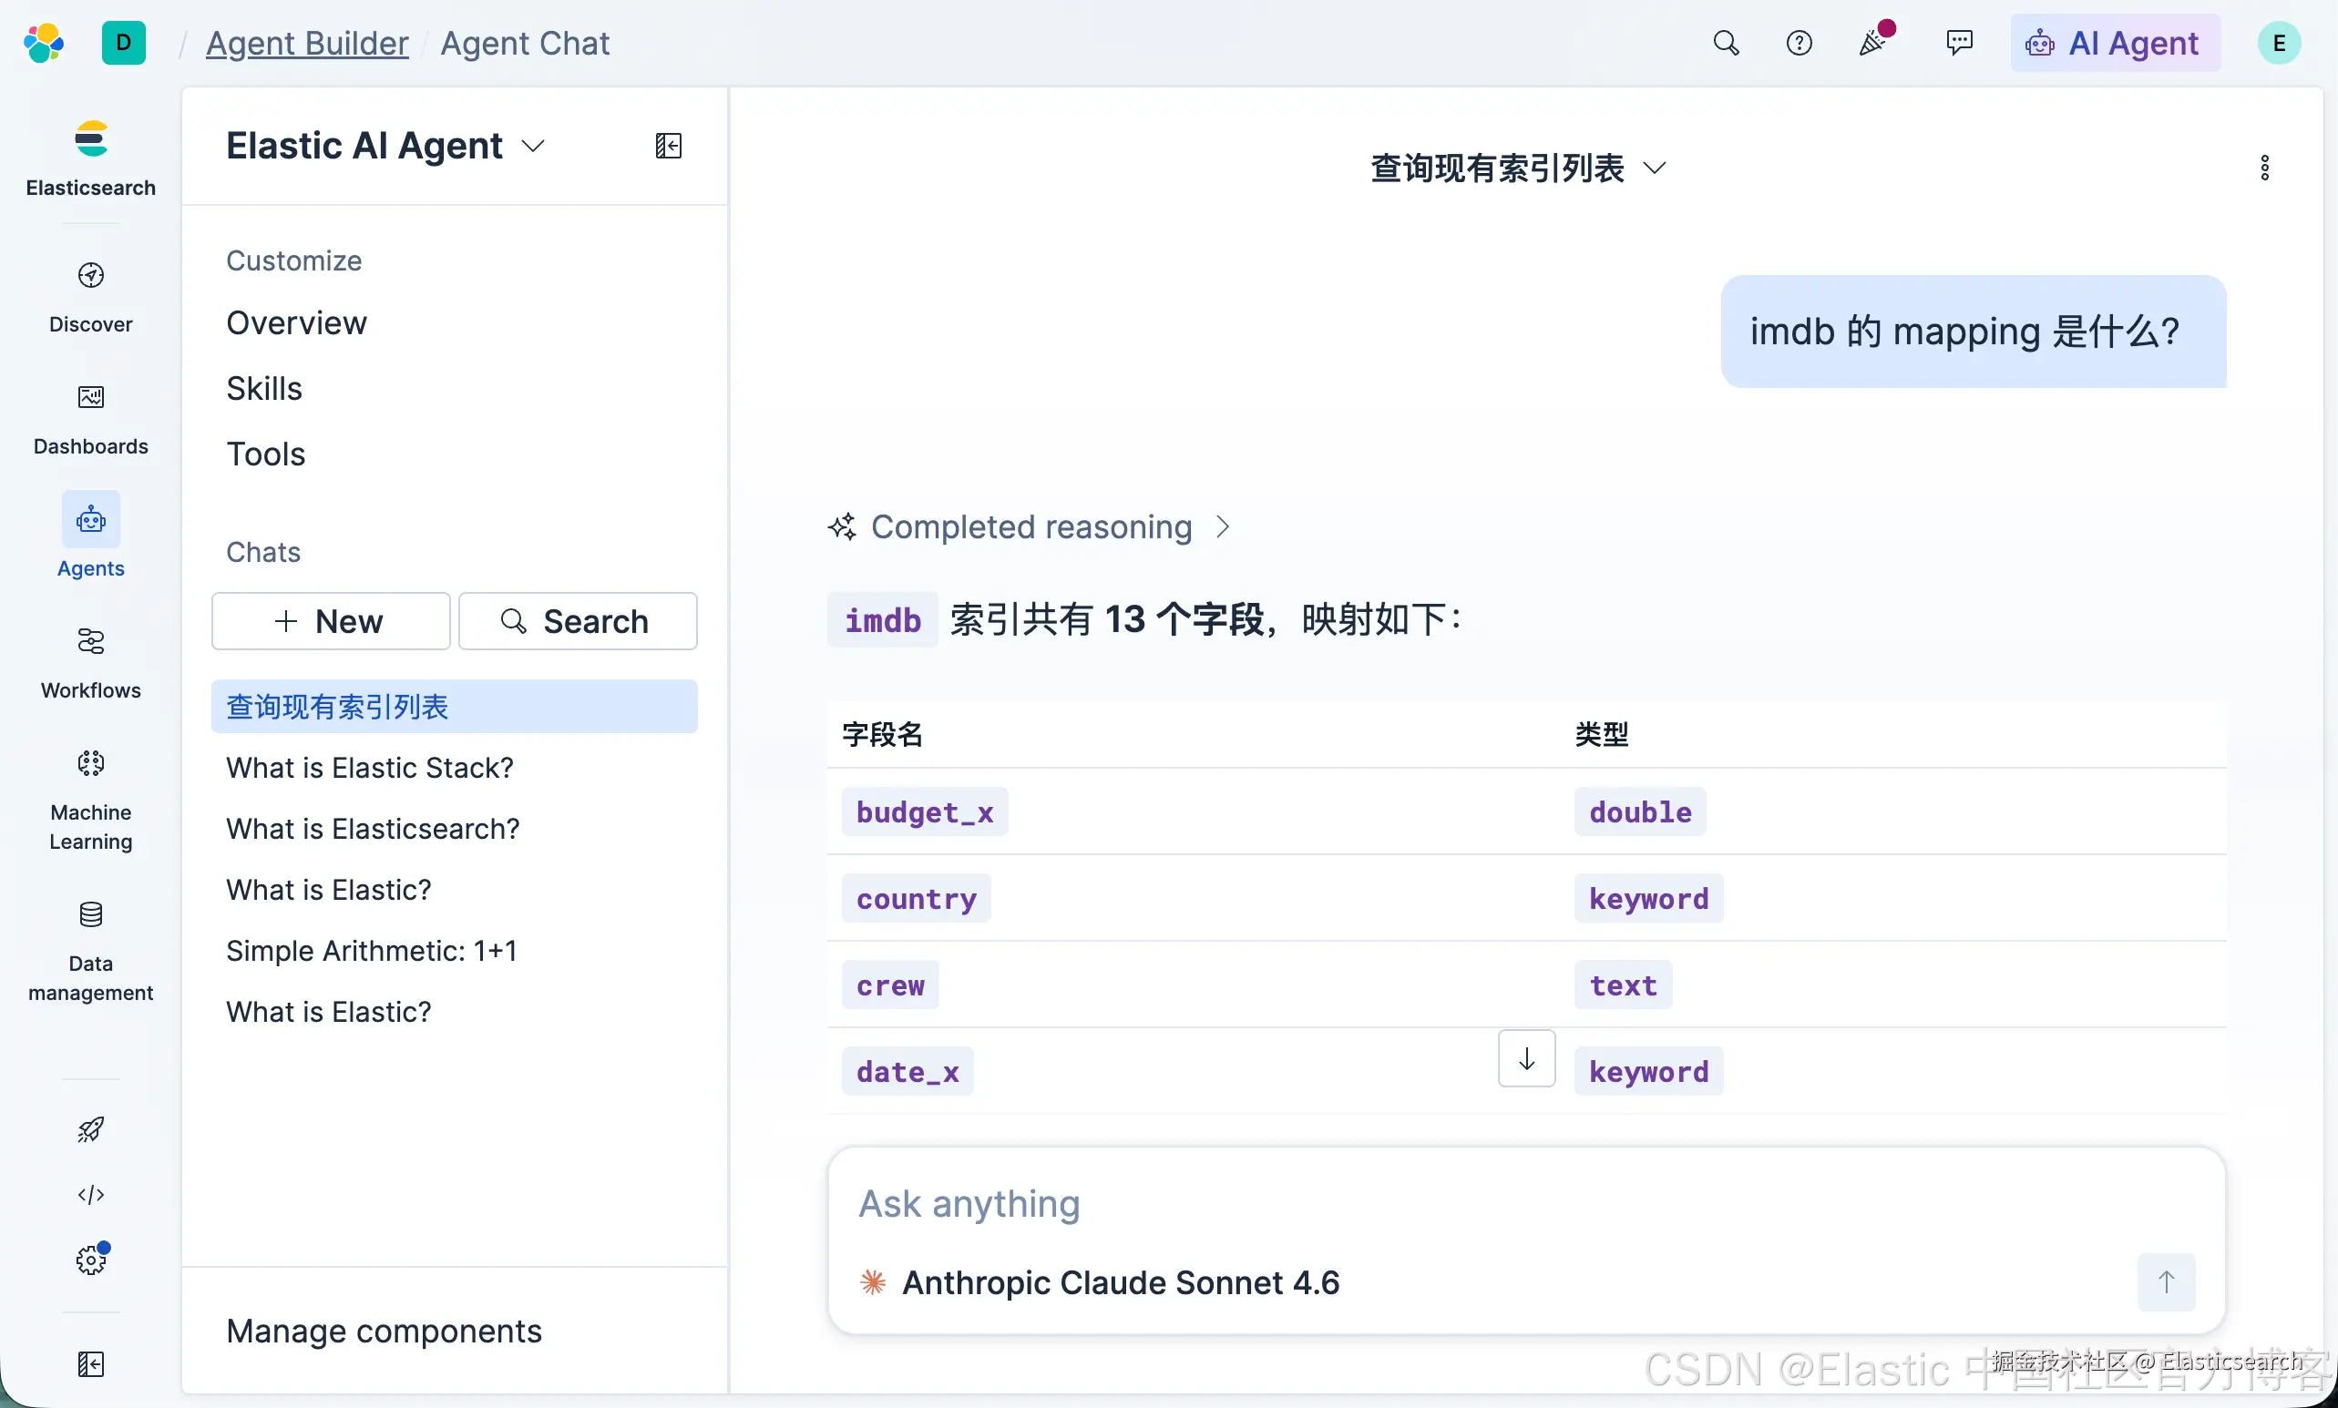The height and width of the screenshot is (1408, 2338).
Task: Open conversation options three-dot menu
Action: (2265, 168)
